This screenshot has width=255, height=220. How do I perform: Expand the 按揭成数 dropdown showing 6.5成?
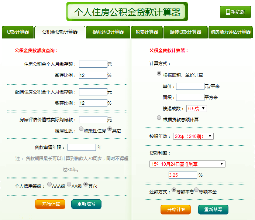pyautogui.click(x=197, y=108)
